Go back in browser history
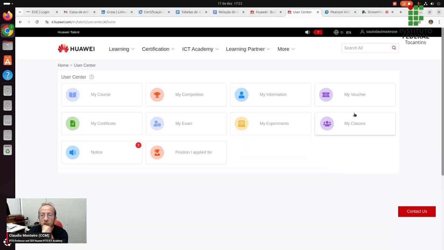 (20, 22)
